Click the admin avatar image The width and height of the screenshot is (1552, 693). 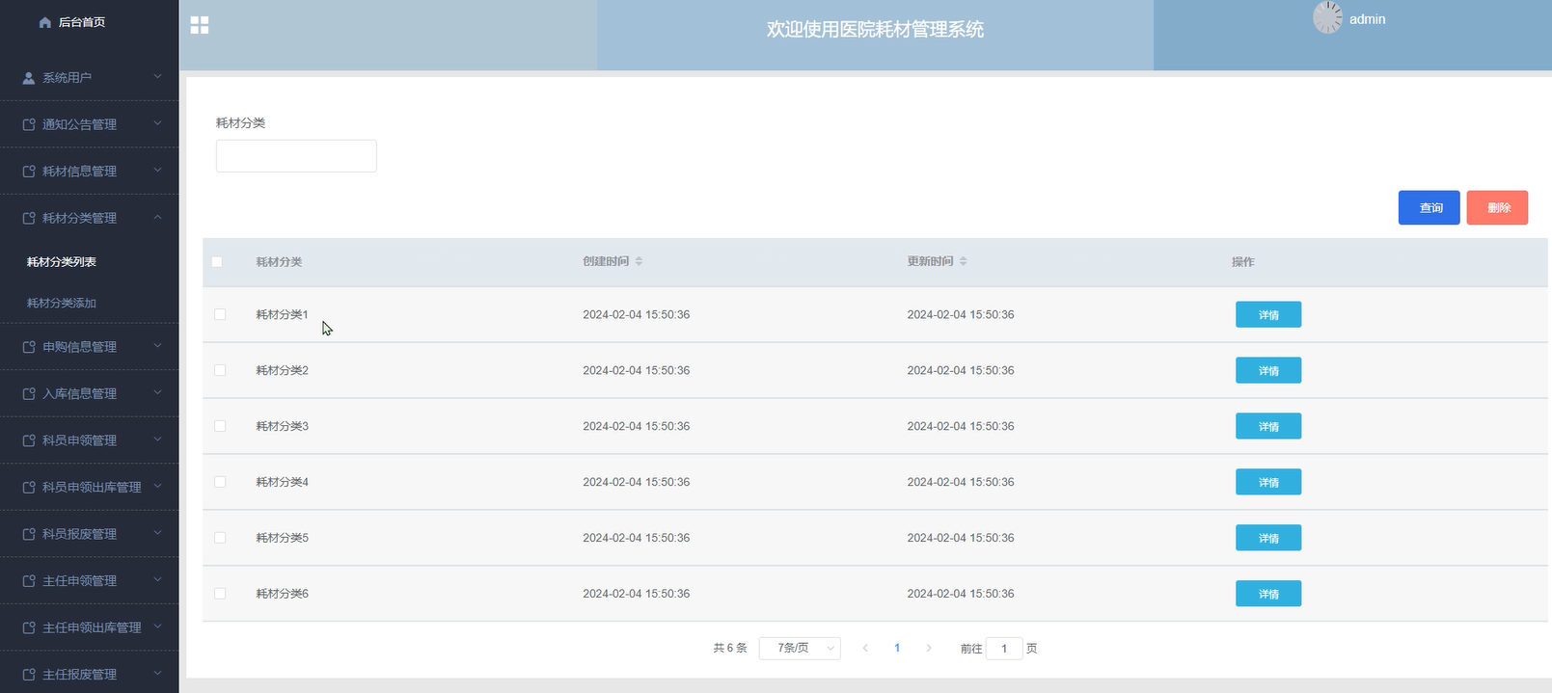pyautogui.click(x=1327, y=17)
